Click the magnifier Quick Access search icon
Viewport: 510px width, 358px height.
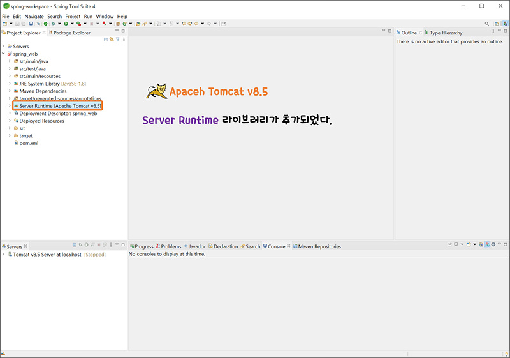[487, 24]
